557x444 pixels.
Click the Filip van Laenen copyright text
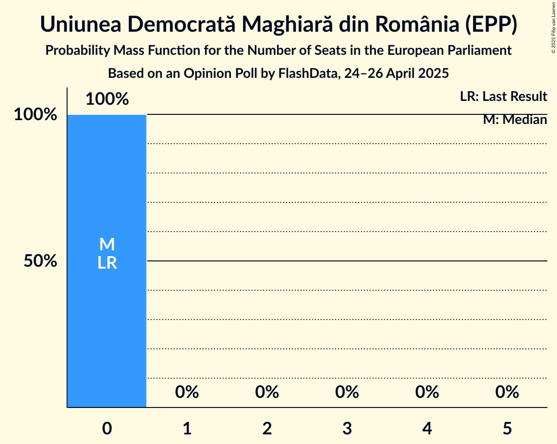point(553,27)
